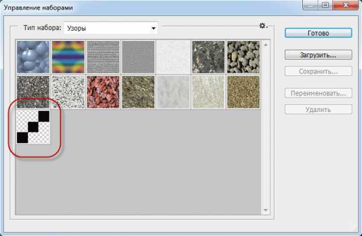Screen dimensions: 362x236
Task: Click the scrollbar down arrow in pattern list
Action: pyautogui.click(x=265, y=210)
